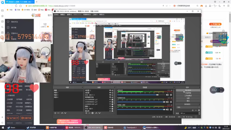Click the Douyu logo
The width and height of the screenshot is (231, 130).
[x=36, y=15]
